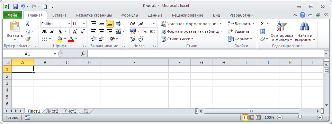Image resolution: width=332 pixels, height=124 pixels.
Task: Switch to the Формулы tab
Action: pyautogui.click(x=130, y=15)
